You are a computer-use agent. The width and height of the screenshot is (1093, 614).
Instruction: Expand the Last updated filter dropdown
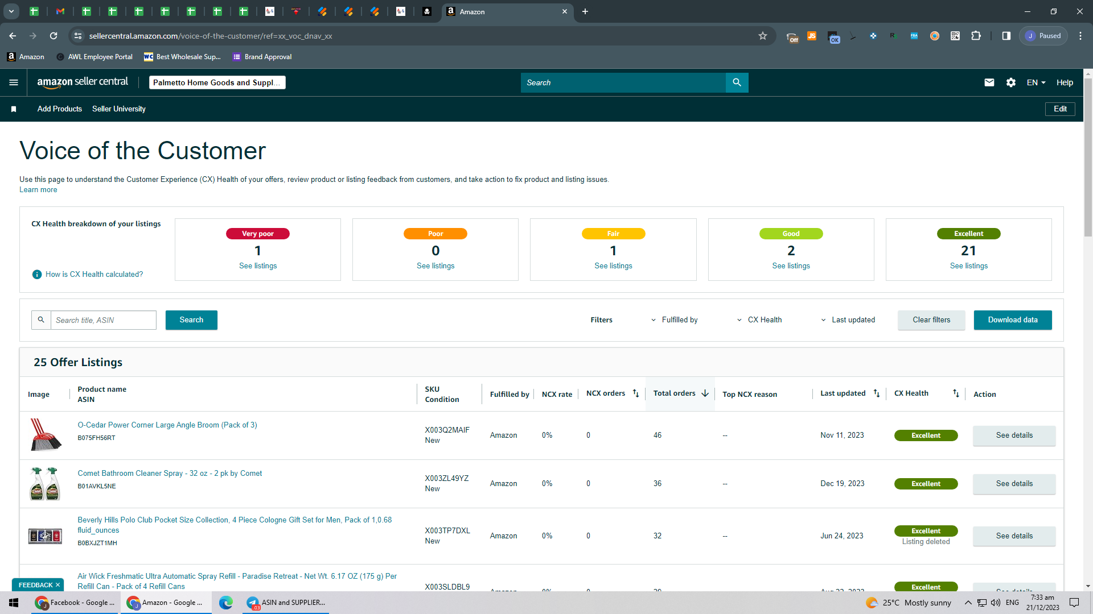click(848, 320)
